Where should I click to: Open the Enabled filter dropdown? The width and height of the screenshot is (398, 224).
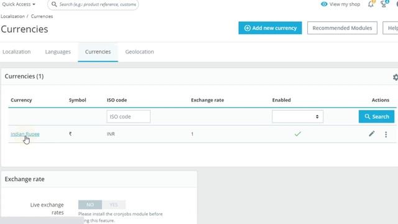coord(297,116)
